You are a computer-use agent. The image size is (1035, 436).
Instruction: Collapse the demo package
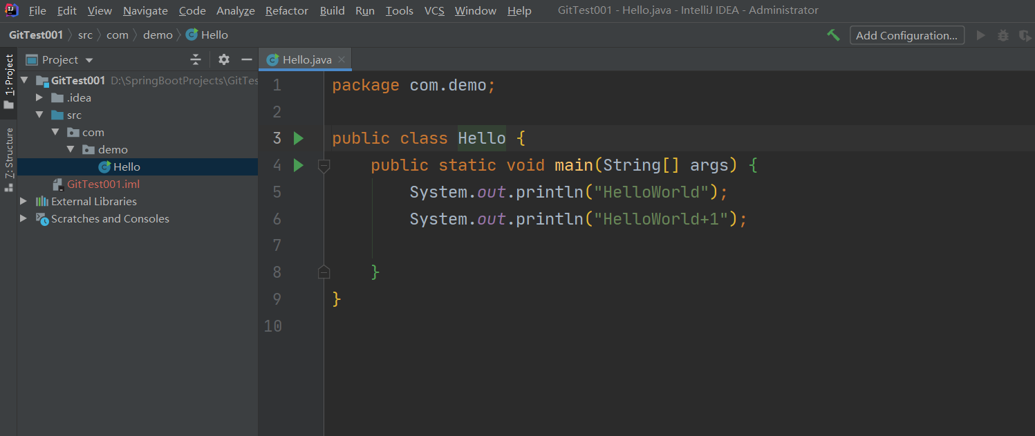71,149
